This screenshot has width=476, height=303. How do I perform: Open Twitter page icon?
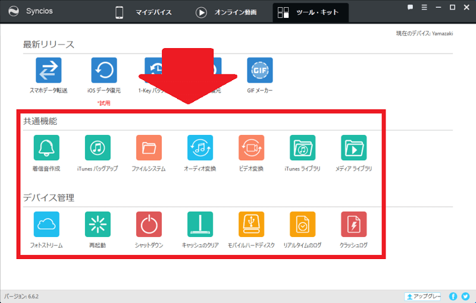pyautogui.click(x=465, y=296)
